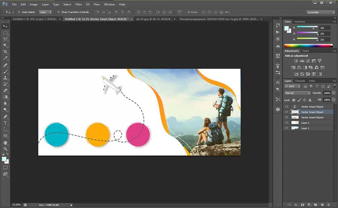The width and height of the screenshot is (338, 208).
Task: Select the Crop tool
Action: [x=5, y=52]
